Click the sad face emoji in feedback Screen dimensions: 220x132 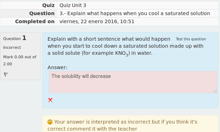click(x=50, y=122)
